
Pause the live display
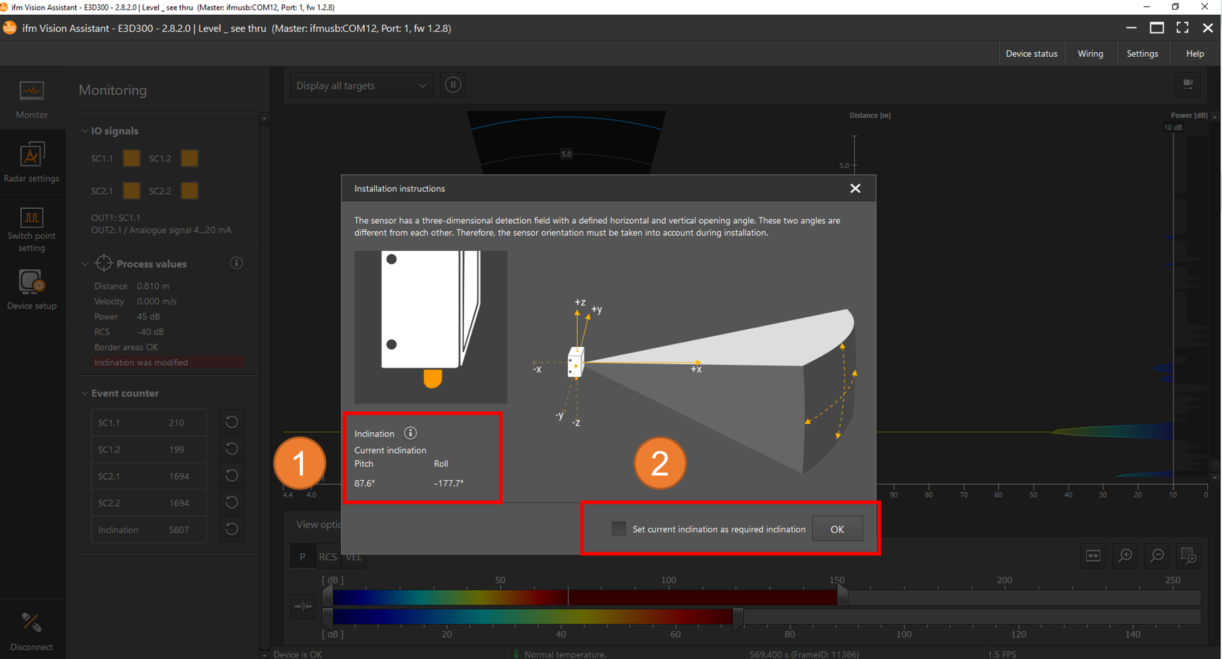coord(453,85)
